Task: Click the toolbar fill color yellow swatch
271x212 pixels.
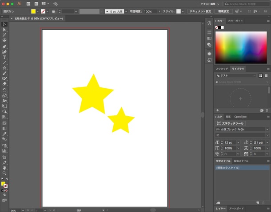Action: (3, 184)
